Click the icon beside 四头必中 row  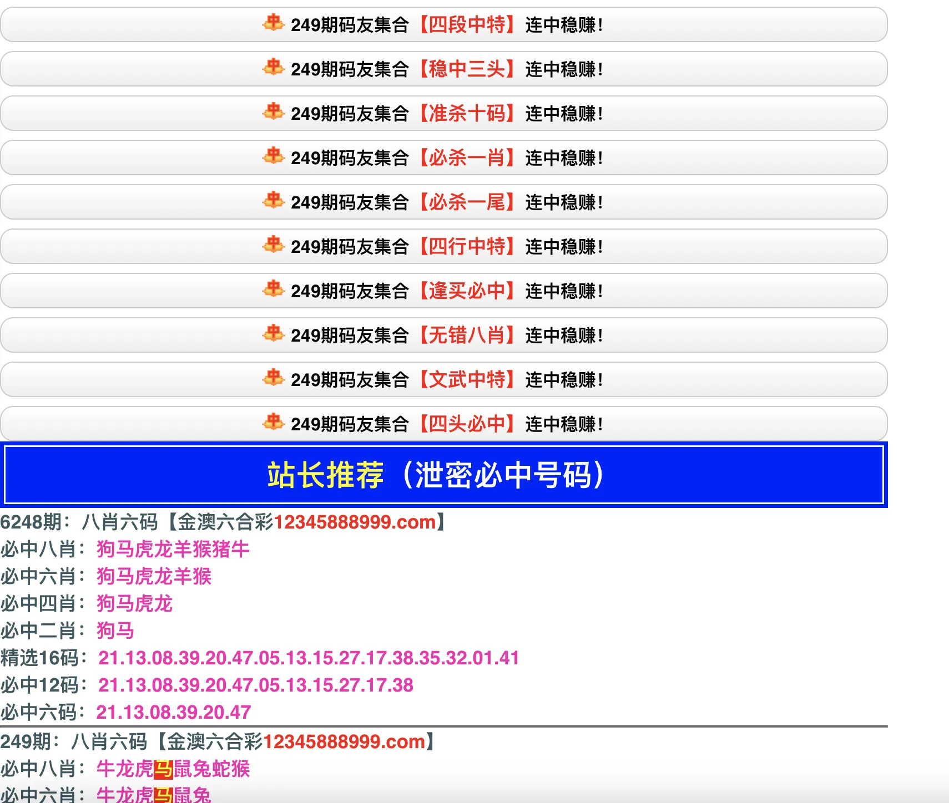pos(273,423)
